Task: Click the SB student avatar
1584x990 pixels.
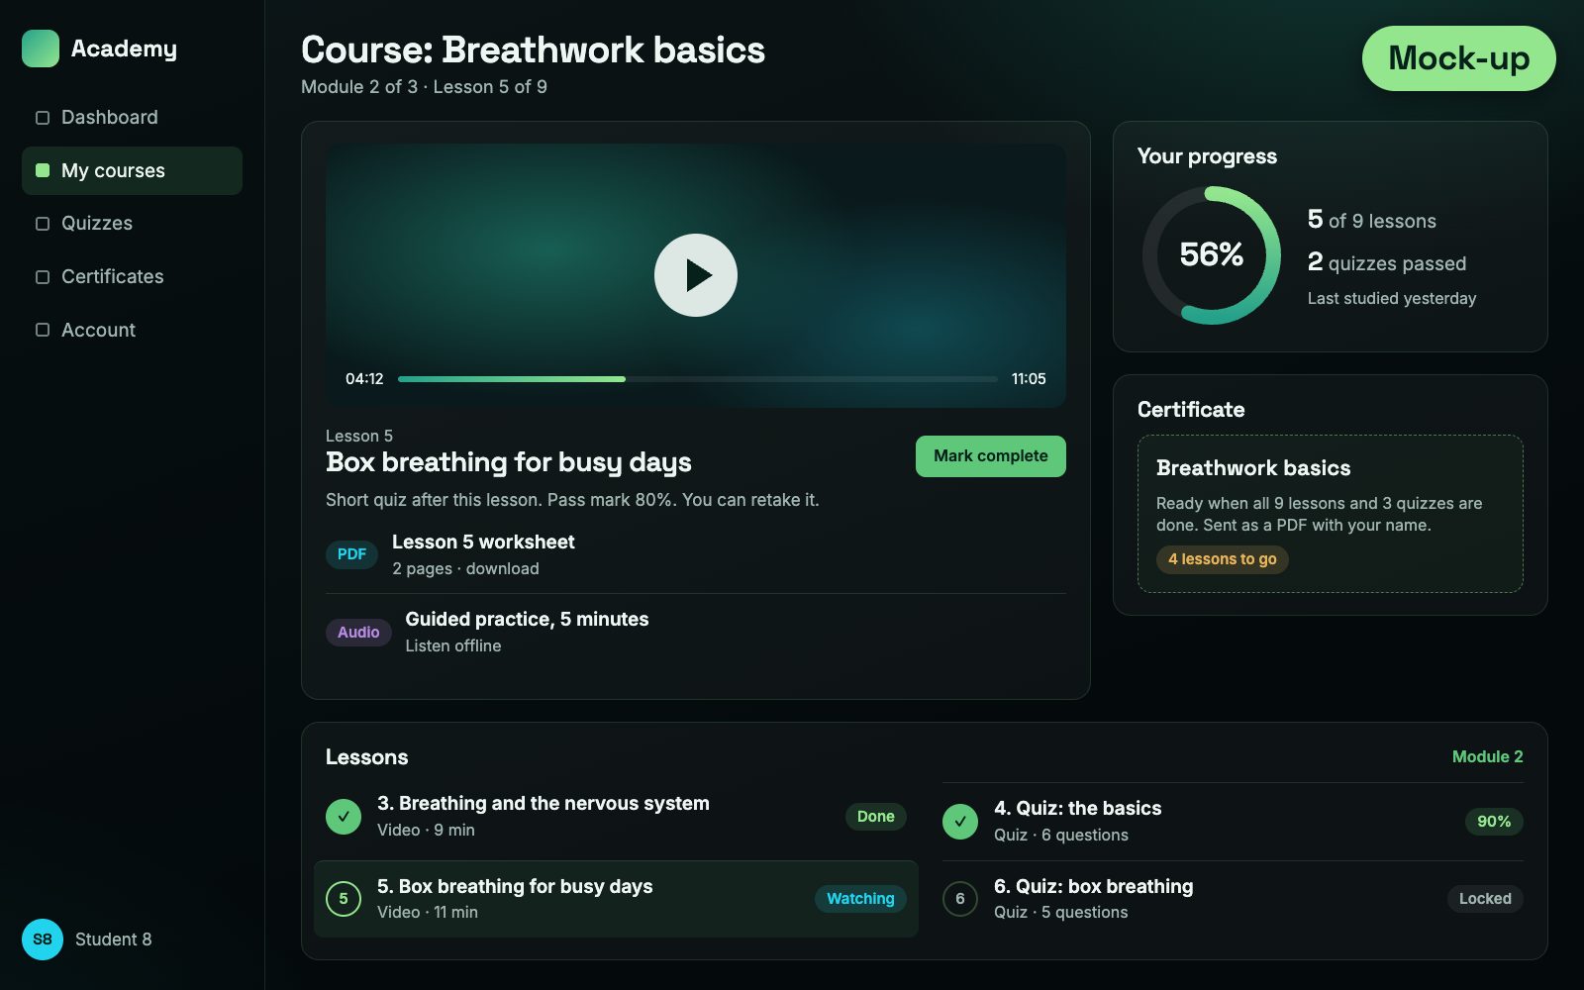Action: [x=43, y=940]
